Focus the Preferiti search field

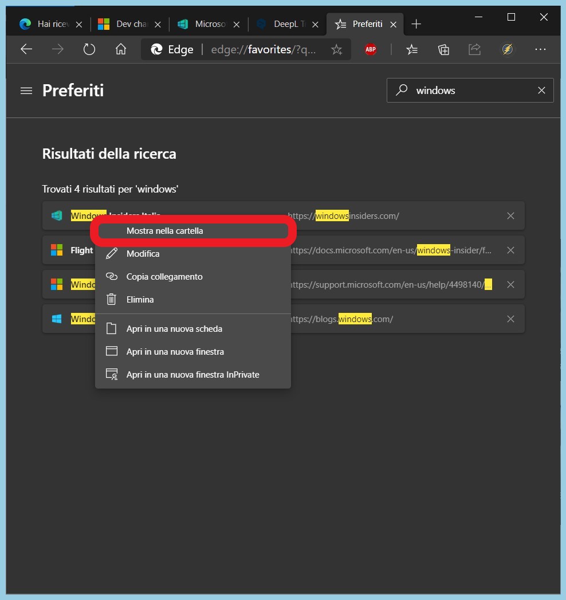pos(470,91)
